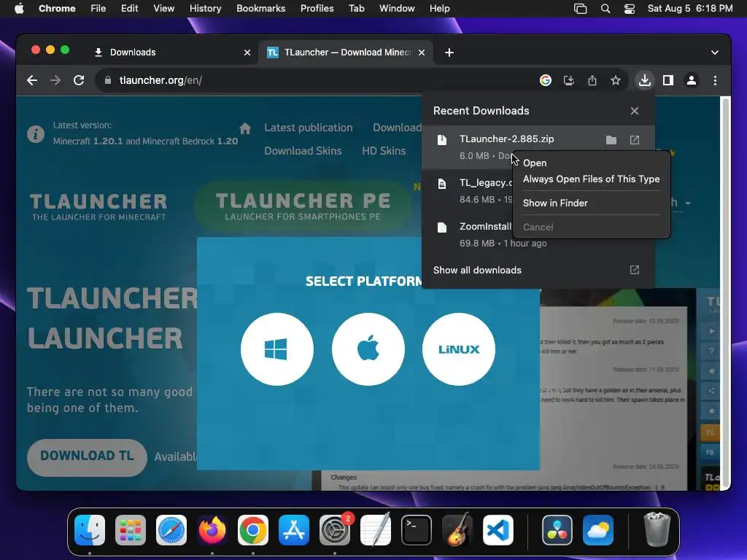Close the Downloads tab
This screenshot has width=747, height=560.
(247, 52)
